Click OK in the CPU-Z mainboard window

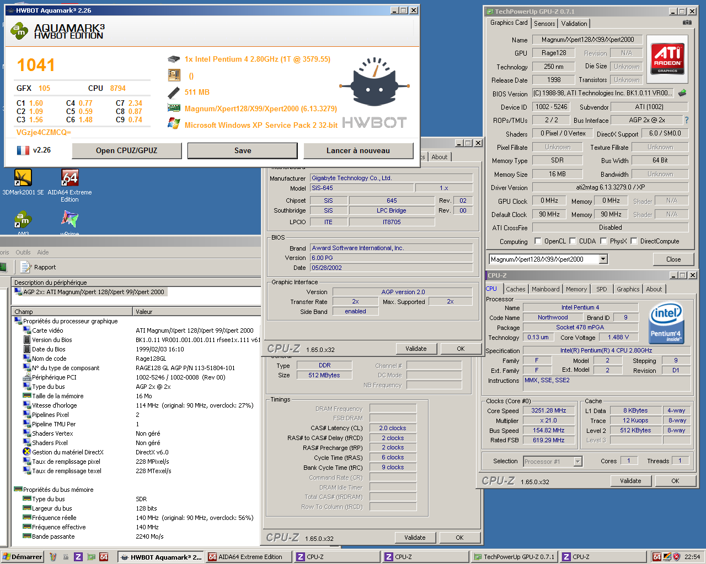point(461,349)
